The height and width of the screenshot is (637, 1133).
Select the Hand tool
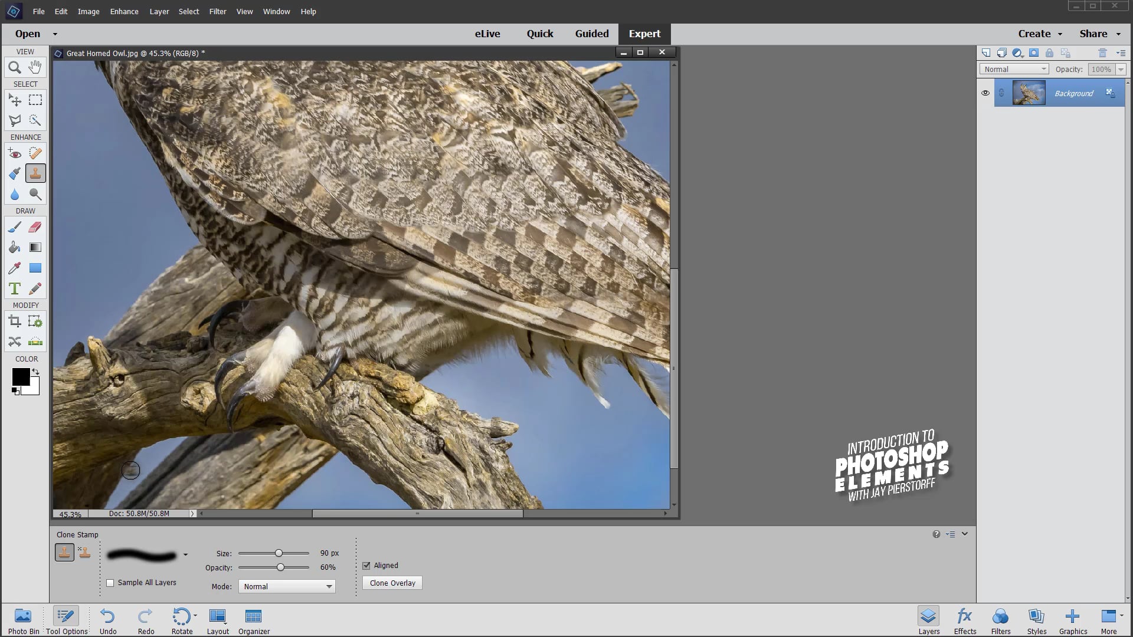(35, 67)
